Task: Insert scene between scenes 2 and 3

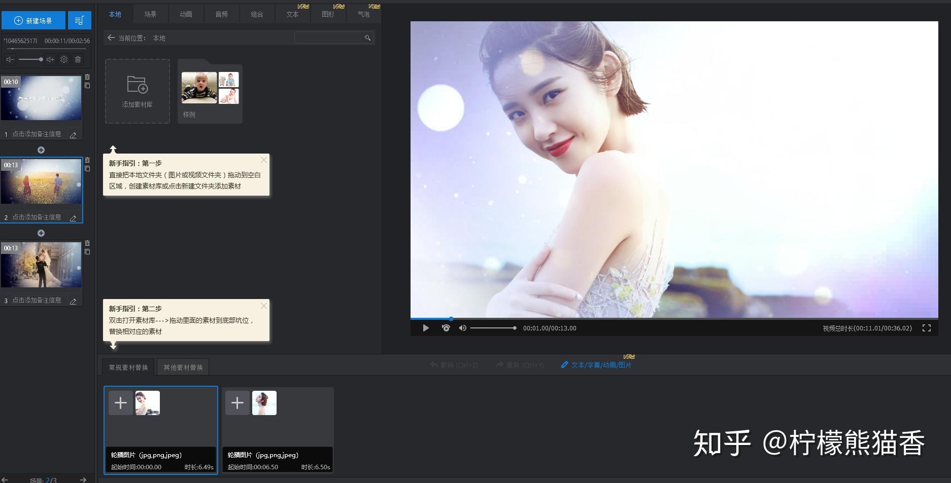Action: 41,233
